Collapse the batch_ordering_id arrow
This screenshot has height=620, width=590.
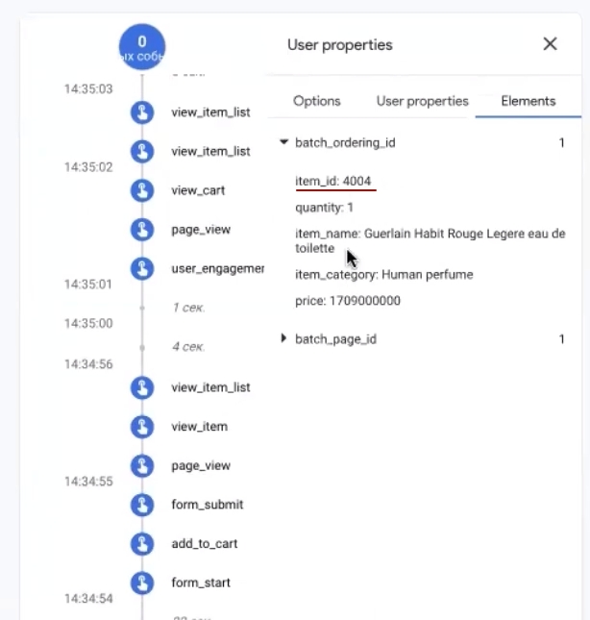tap(283, 142)
